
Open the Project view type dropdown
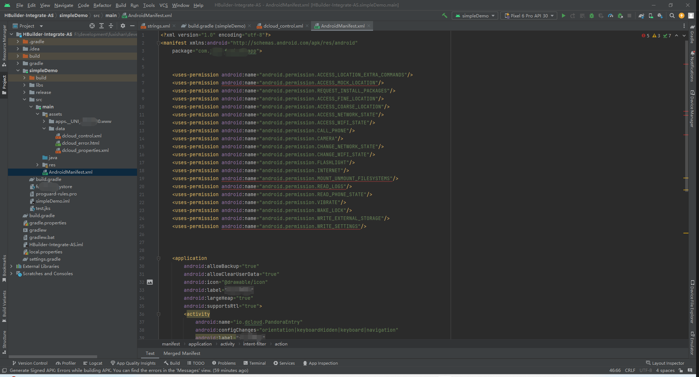(x=28, y=26)
